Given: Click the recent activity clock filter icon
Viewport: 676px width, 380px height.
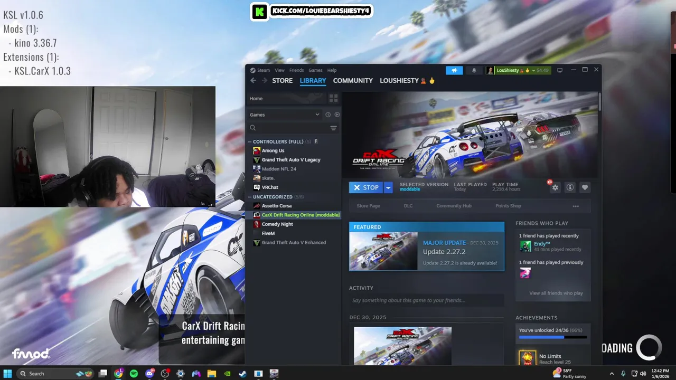Looking at the screenshot, I should pyautogui.click(x=328, y=115).
